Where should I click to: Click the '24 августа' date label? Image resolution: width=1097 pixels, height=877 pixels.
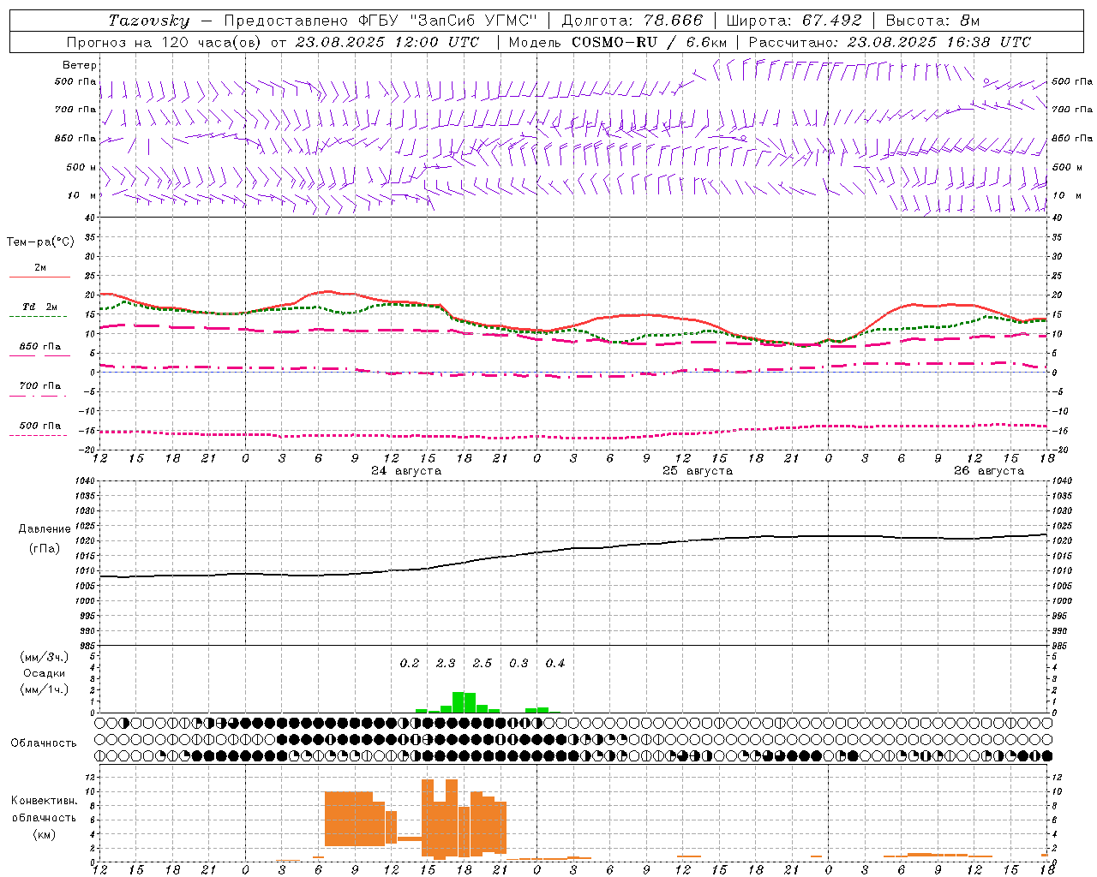coord(406,471)
